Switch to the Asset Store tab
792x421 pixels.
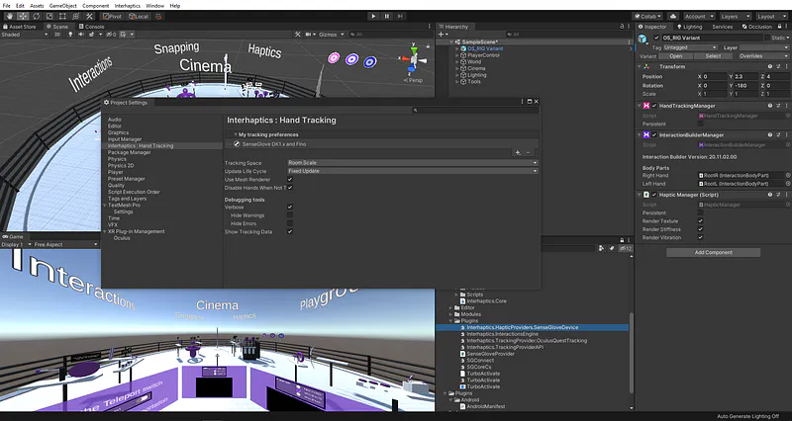(20, 27)
